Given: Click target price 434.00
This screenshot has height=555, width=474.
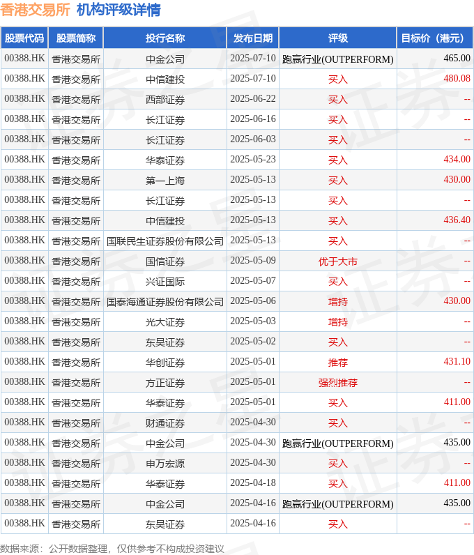Looking at the screenshot, I should (x=457, y=159).
